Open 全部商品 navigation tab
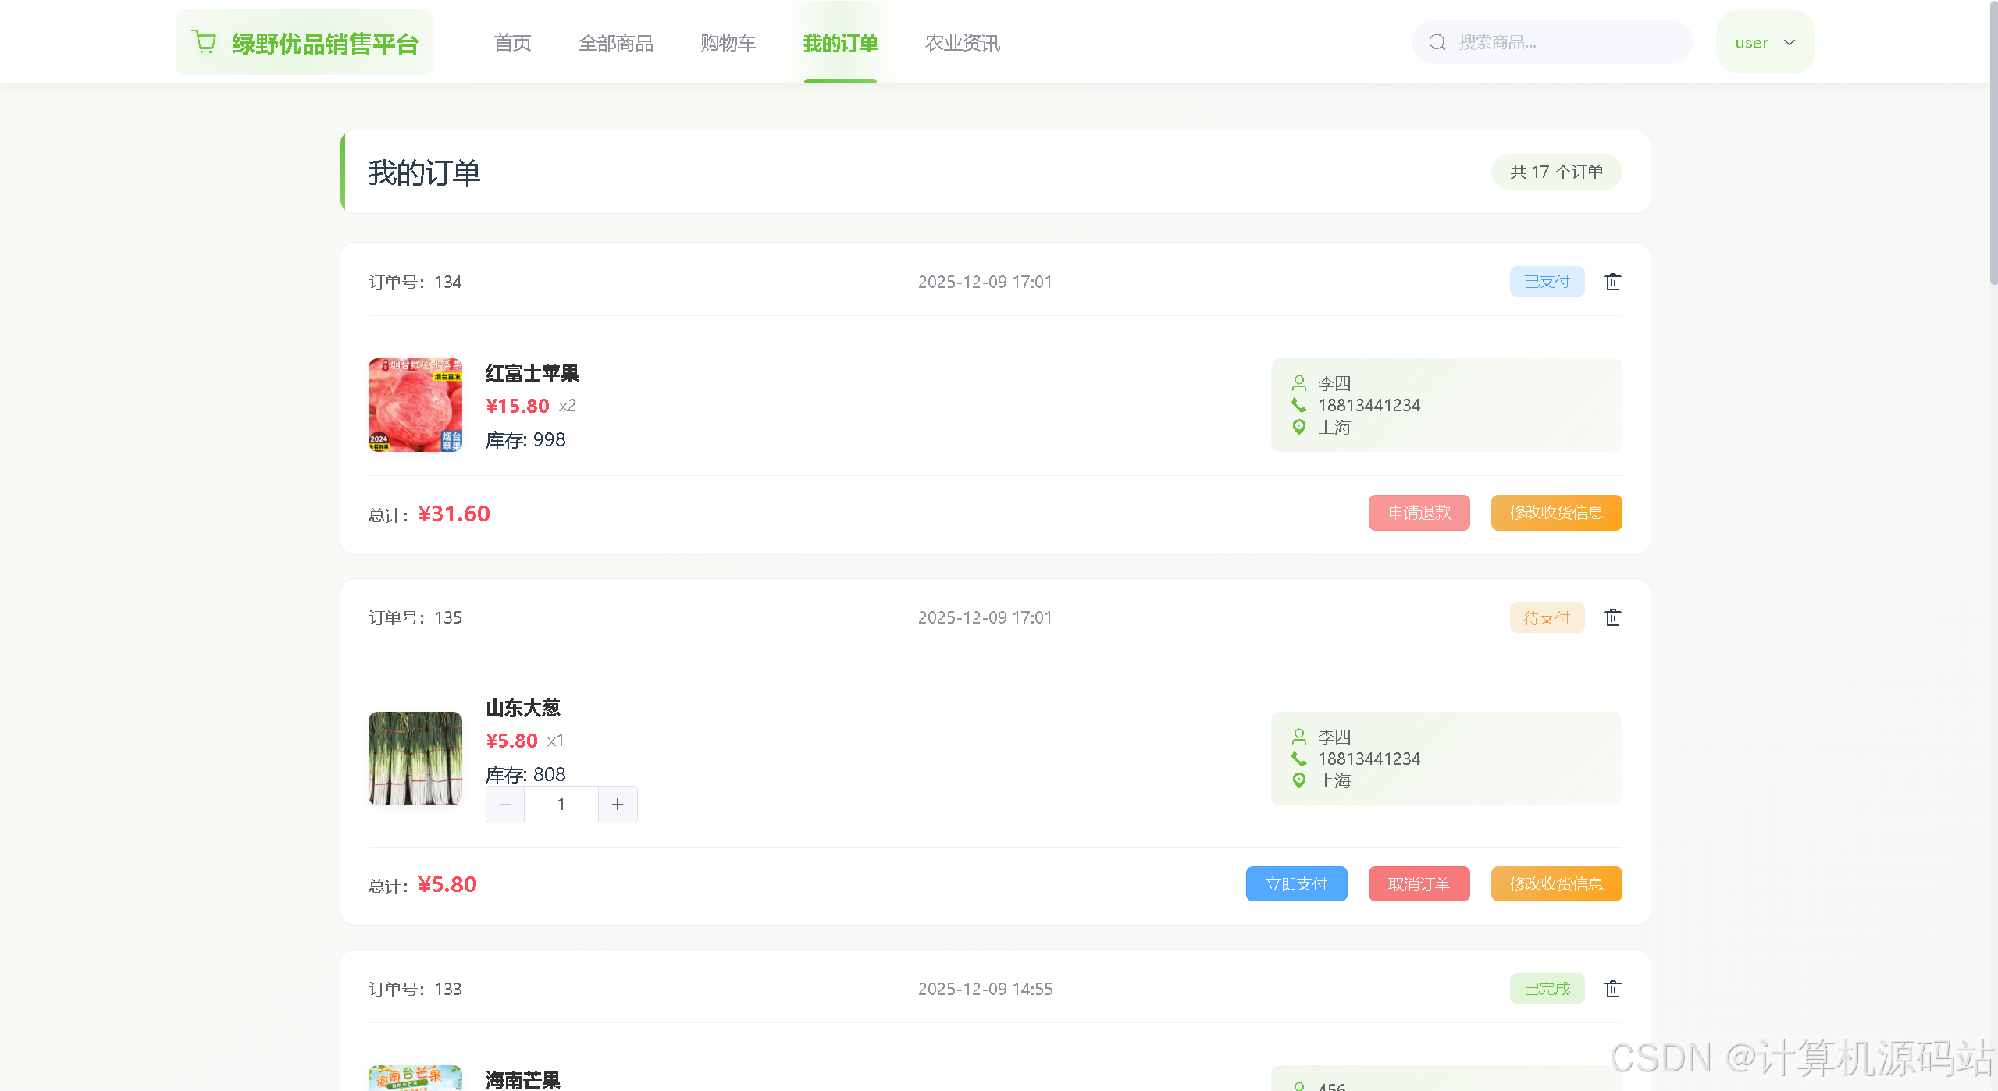The image size is (1998, 1091). (615, 43)
